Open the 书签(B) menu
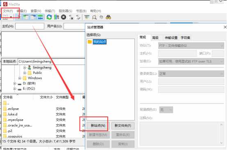The width and height of the screenshot is (227, 150). point(81,11)
